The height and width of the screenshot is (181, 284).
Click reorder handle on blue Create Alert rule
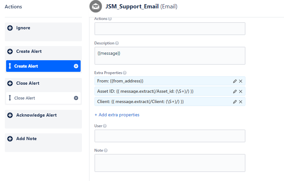10,66
